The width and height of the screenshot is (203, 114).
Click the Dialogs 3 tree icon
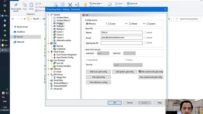pos(55,29)
